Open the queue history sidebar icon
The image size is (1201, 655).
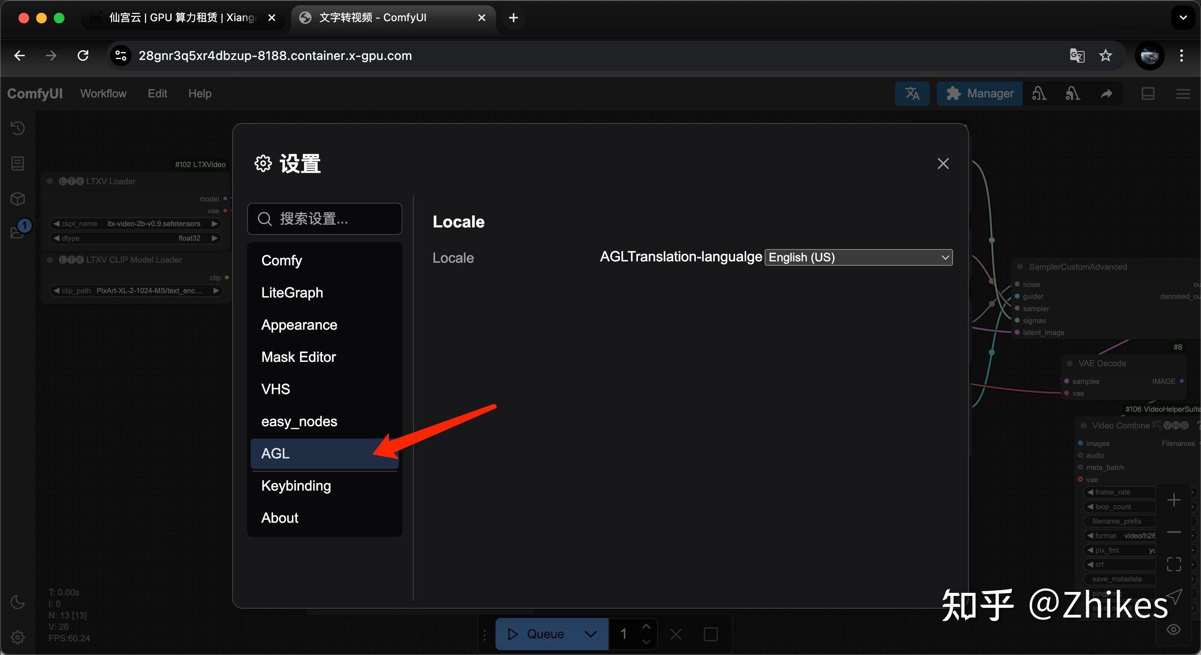click(18, 128)
